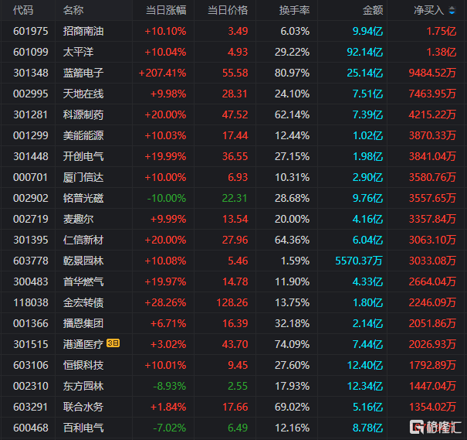Click net buy value 3870.33万
Viewport: 467px width, 440px height.
pyautogui.click(x=432, y=135)
